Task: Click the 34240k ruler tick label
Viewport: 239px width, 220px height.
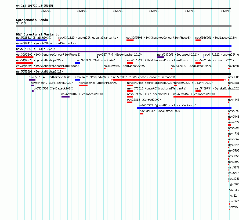Action: [x=190, y=11]
